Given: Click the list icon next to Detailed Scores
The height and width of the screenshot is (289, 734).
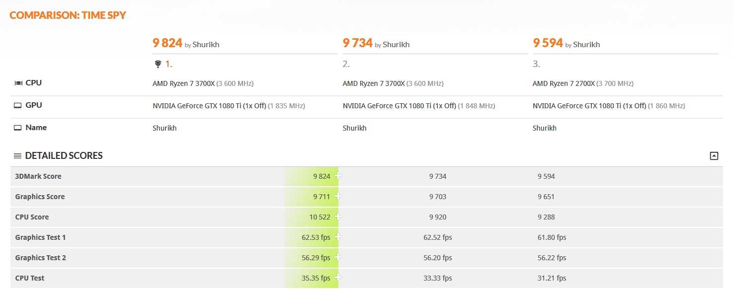Looking at the screenshot, I should click(17, 156).
